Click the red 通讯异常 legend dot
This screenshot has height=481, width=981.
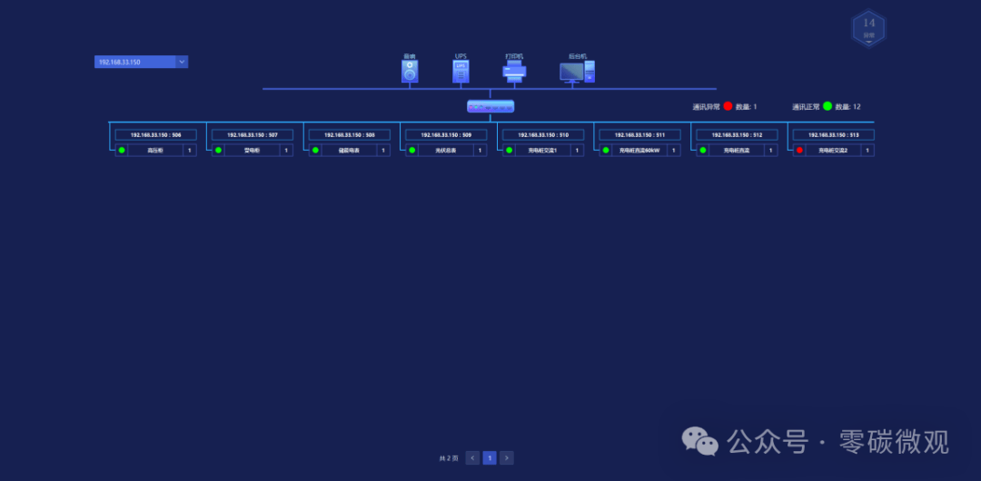click(728, 106)
